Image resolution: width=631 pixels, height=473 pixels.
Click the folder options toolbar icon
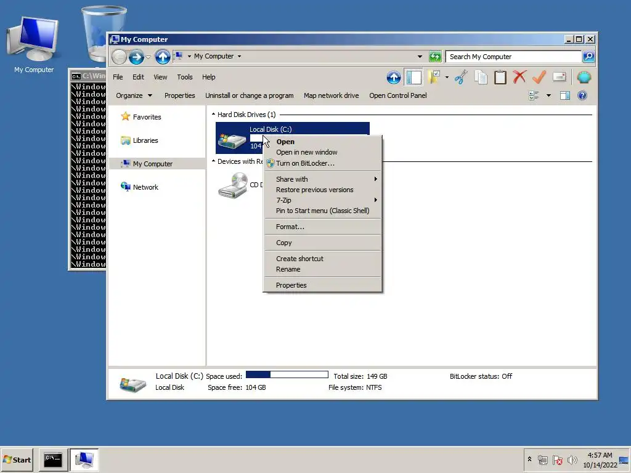pyautogui.click(x=434, y=77)
